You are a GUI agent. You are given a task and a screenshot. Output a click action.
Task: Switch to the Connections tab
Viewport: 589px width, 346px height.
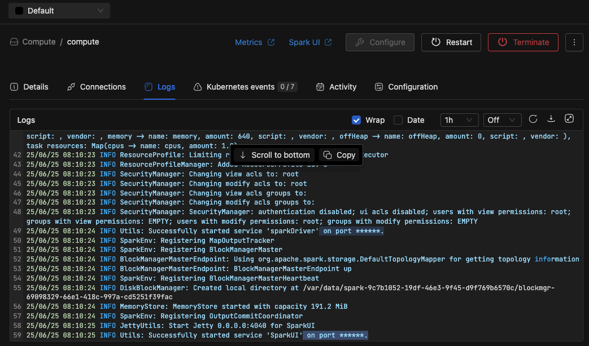pos(97,87)
